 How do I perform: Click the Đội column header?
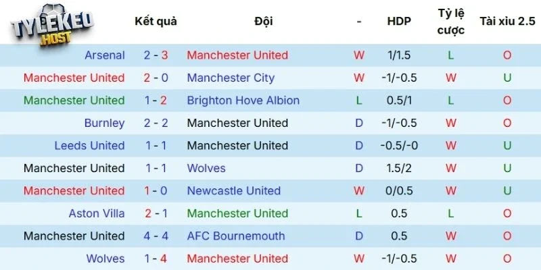point(264,21)
